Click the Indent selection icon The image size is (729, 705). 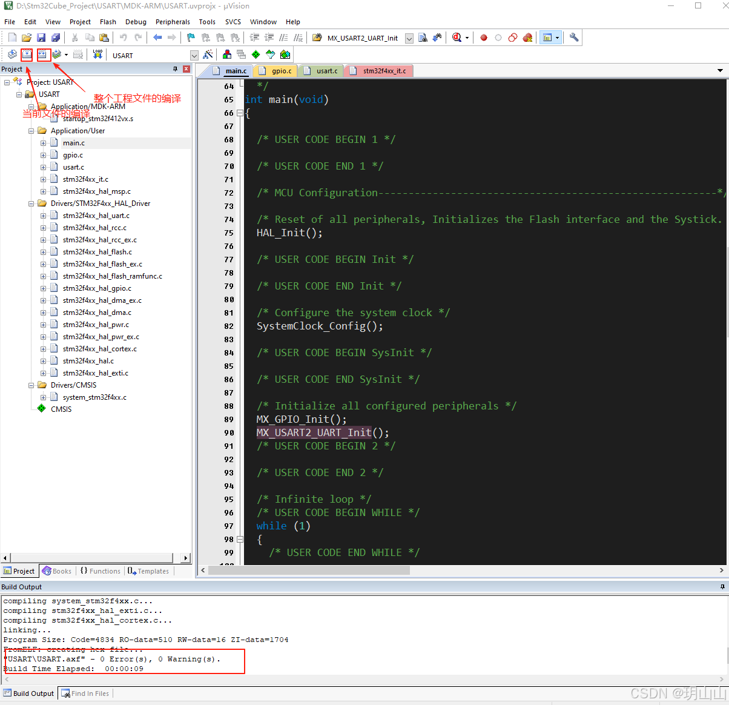[254, 38]
